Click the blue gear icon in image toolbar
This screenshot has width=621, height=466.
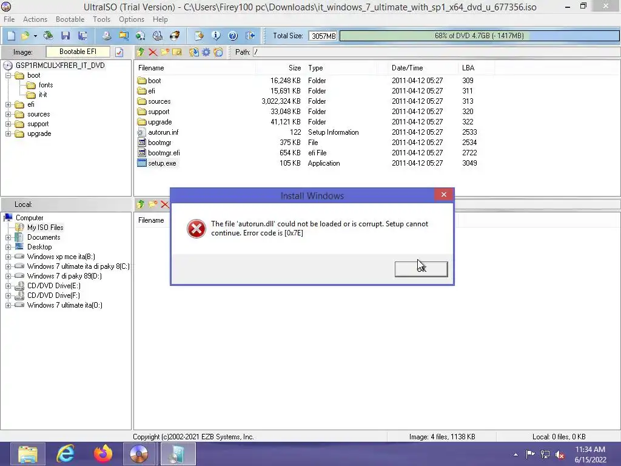(206, 52)
